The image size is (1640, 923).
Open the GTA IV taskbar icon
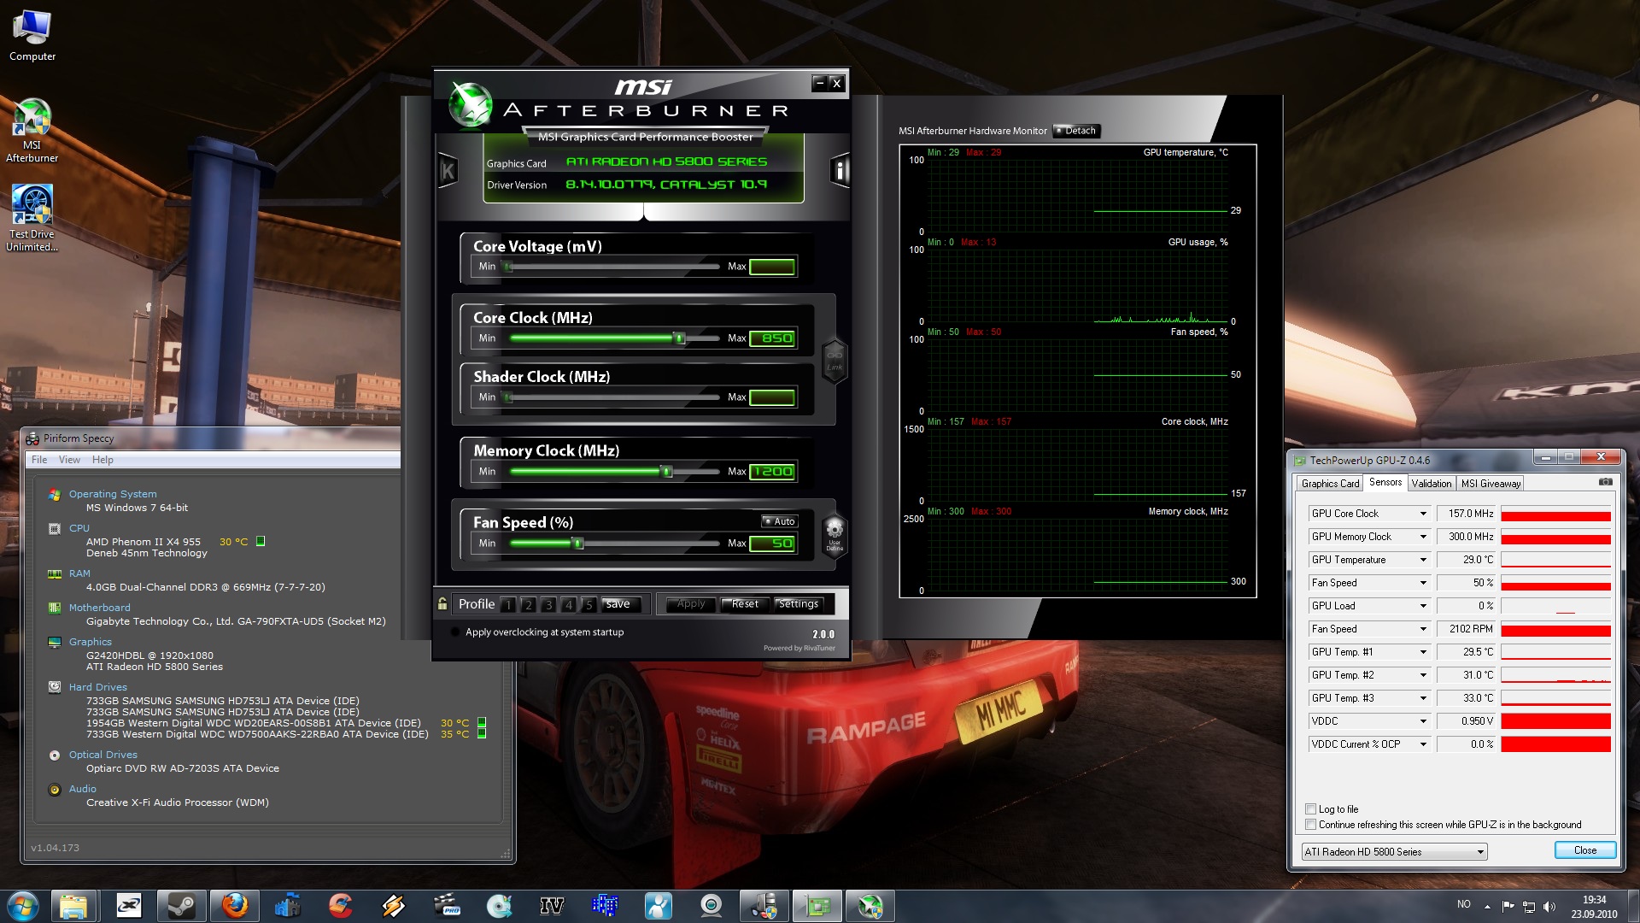coord(552,906)
